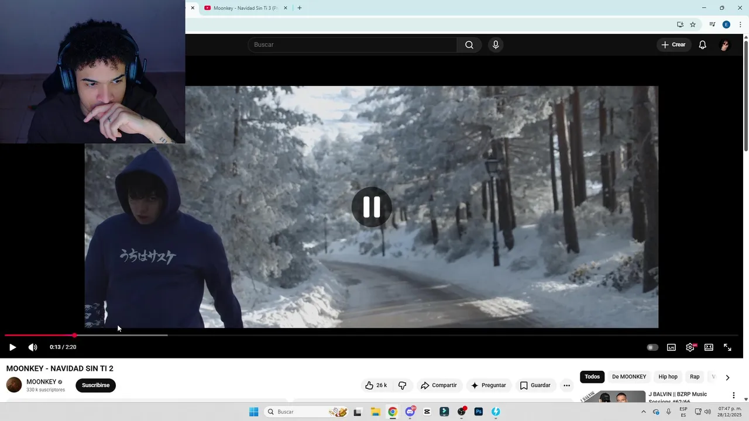Select the De MOONKEY filter chip
The width and height of the screenshot is (749, 421).
[x=629, y=377]
